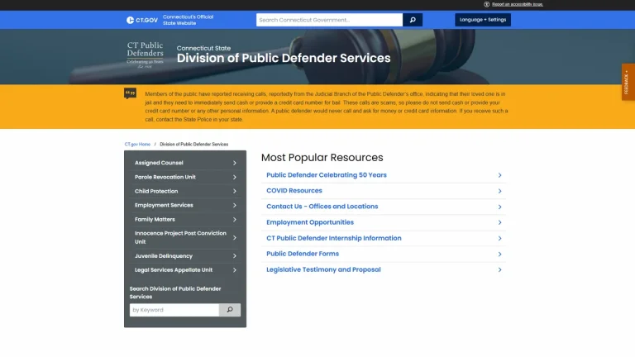Click arrow beside Internship Information row
The height and width of the screenshot is (357, 635).
pyautogui.click(x=499, y=238)
